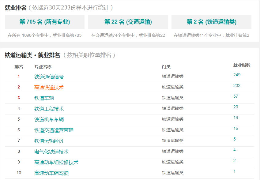Click the 铁道运输类 · 就业排名 heading
Viewport: 260px width, 180px height.
point(32,55)
